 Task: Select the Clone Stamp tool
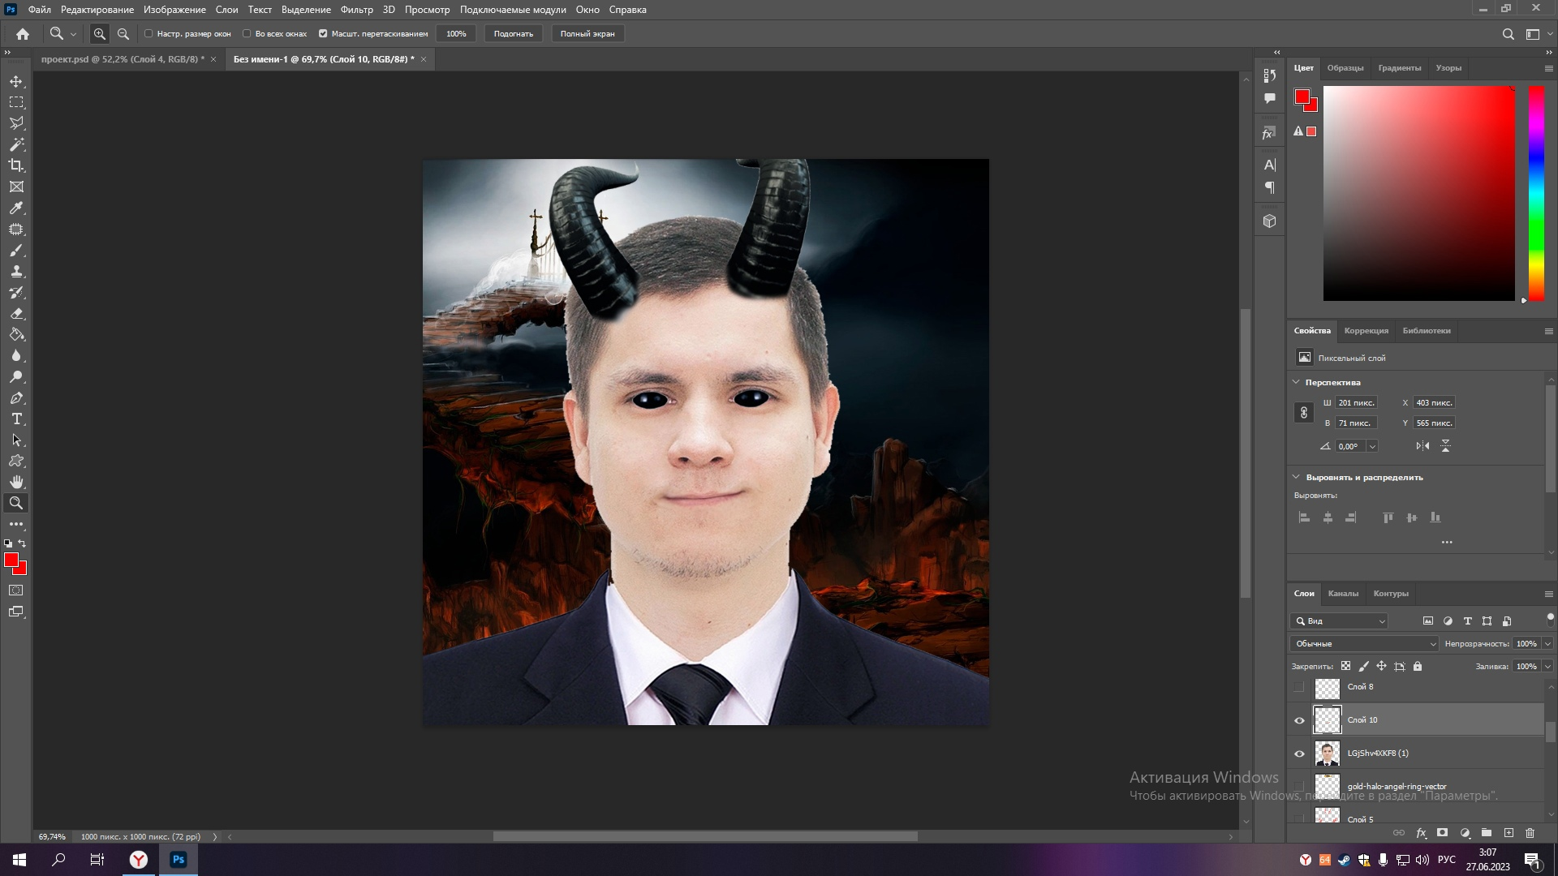[x=16, y=272]
